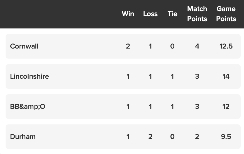Click Lincolnshire's game points value 14

[226, 76]
